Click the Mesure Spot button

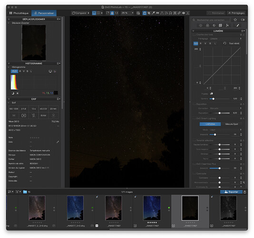click(232, 124)
